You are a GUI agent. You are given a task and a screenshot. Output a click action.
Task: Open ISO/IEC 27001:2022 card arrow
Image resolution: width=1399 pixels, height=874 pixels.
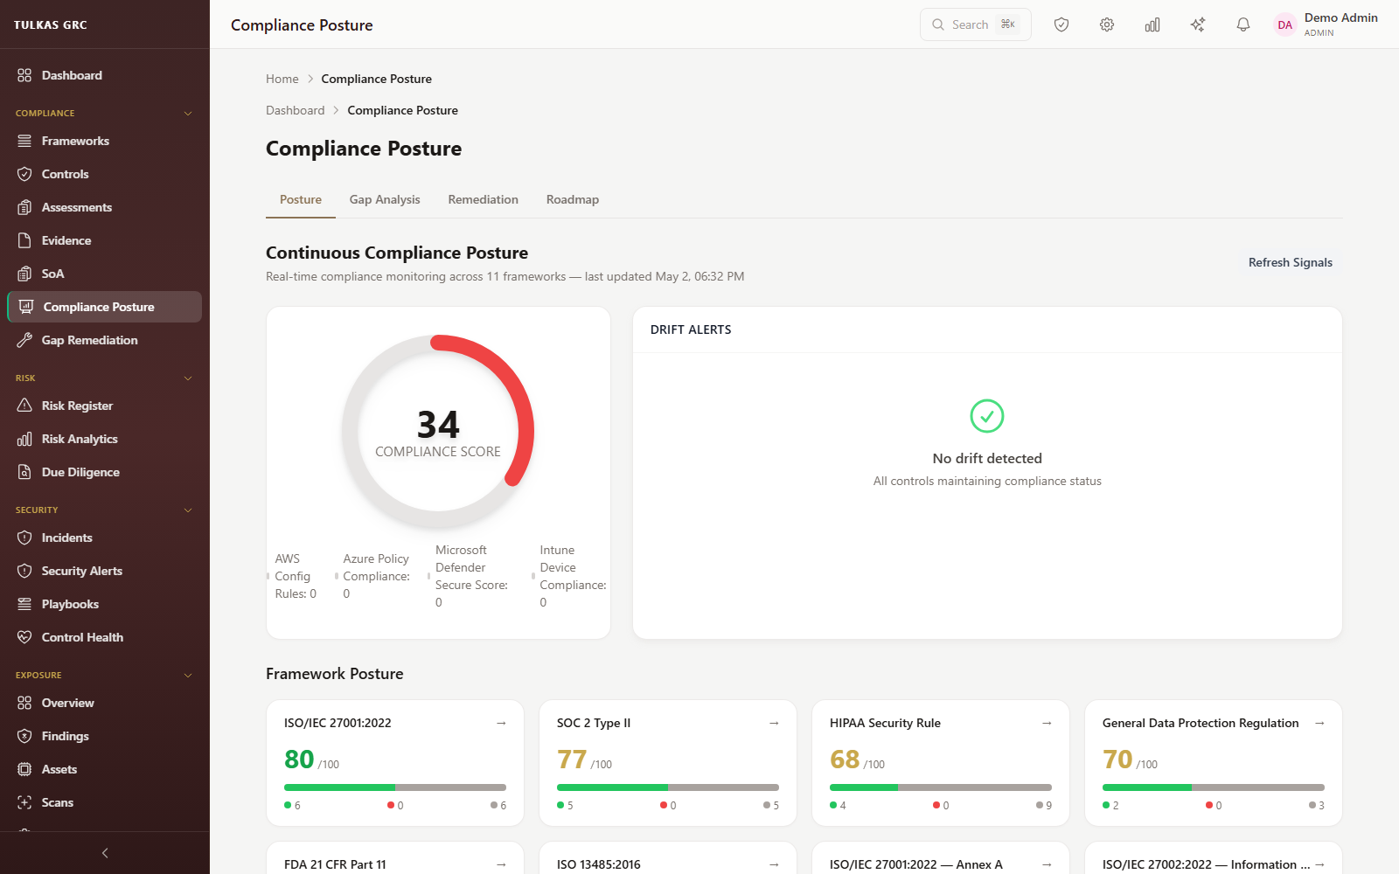tap(501, 723)
